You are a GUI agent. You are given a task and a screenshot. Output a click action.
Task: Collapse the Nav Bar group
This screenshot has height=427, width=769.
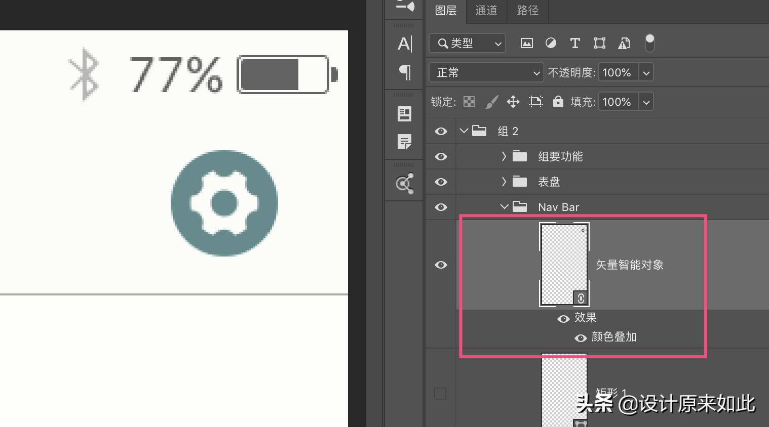504,206
